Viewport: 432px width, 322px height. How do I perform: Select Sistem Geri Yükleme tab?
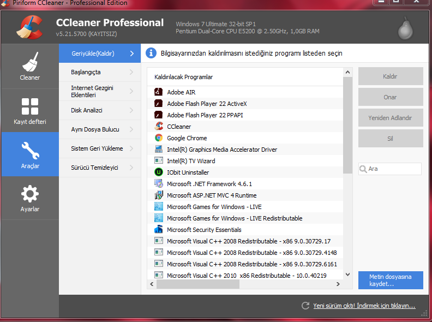[100, 148]
